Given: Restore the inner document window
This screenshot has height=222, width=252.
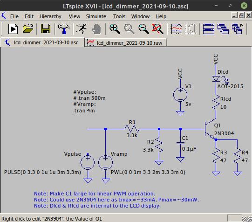Looking at the screenshot, I should point(241,15).
